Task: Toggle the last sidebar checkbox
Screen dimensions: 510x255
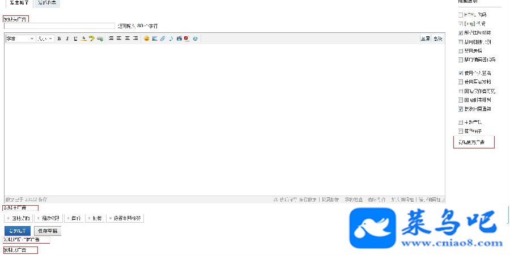Action: pyautogui.click(x=460, y=131)
